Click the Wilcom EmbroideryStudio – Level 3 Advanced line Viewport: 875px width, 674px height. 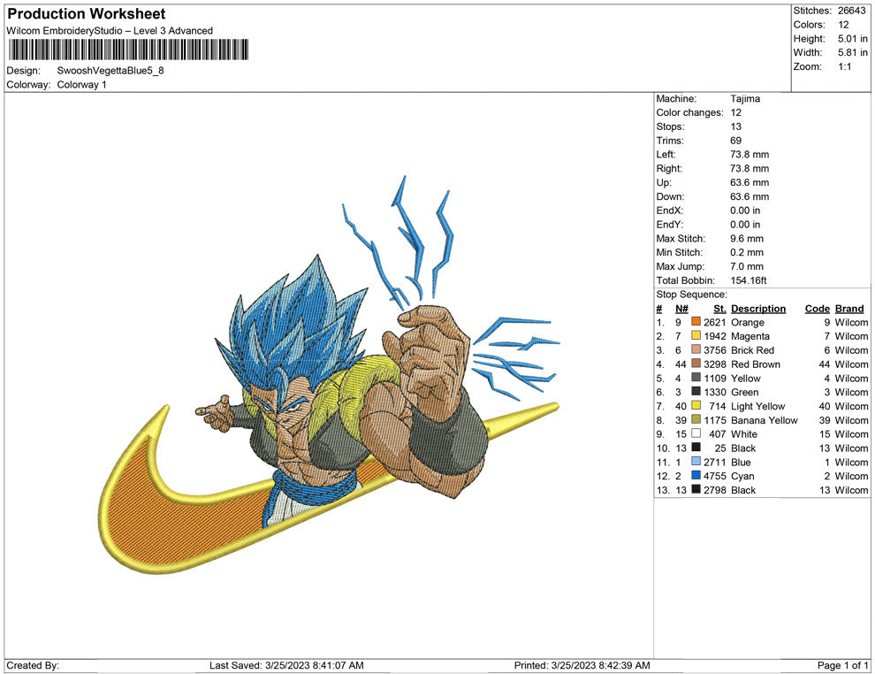click(x=110, y=31)
